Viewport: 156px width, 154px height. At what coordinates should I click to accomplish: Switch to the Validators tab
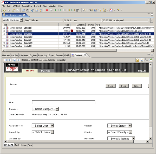(x=24, y=55)
